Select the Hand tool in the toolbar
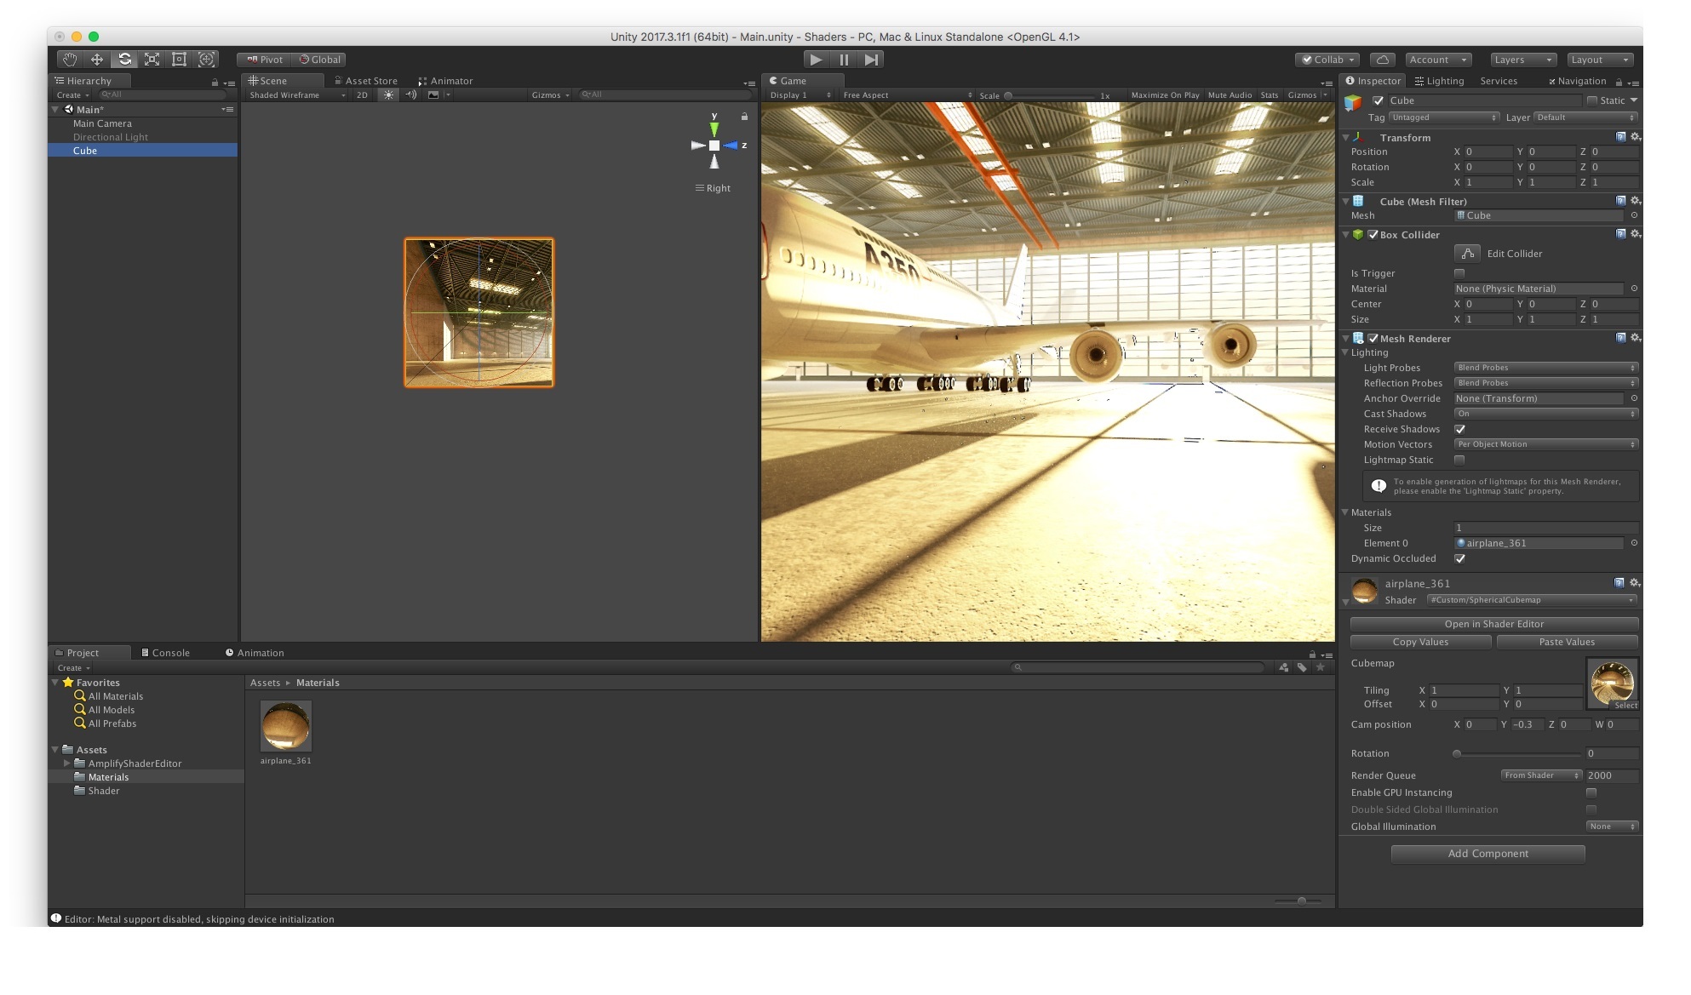Image resolution: width=1691 pixels, height=995 pixels. (69, 60)
